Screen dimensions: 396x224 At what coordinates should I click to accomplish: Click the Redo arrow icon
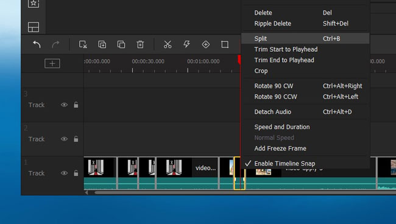55,44
